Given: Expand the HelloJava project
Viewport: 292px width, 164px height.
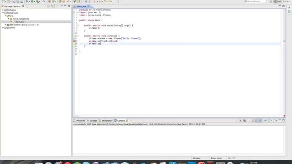Looking at the screenshot, I should tap(3, 10).
